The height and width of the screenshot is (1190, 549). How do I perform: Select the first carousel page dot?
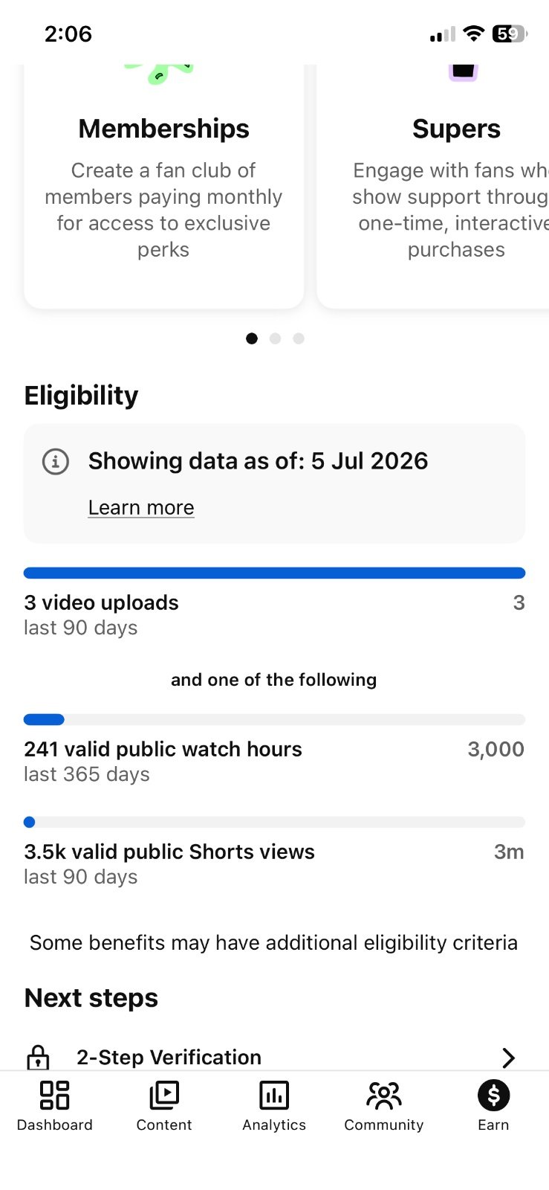click(x=252, y=338)
